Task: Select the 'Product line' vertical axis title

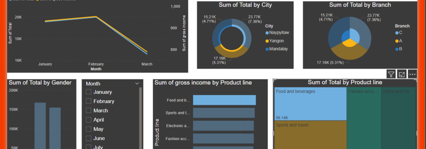Action: (157, 132)
